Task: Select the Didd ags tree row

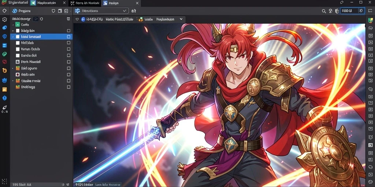Action: point(41,87)
